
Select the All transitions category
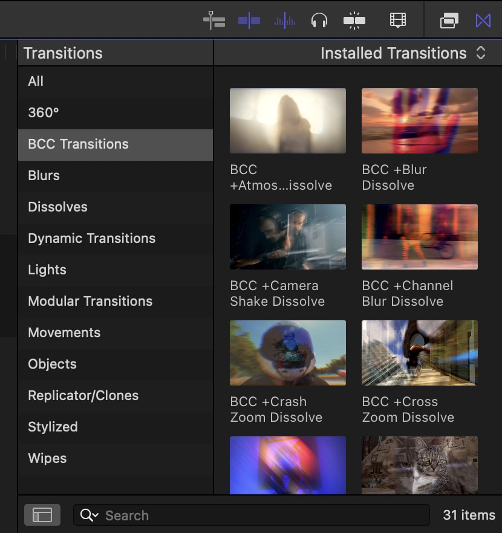[116, 82]
